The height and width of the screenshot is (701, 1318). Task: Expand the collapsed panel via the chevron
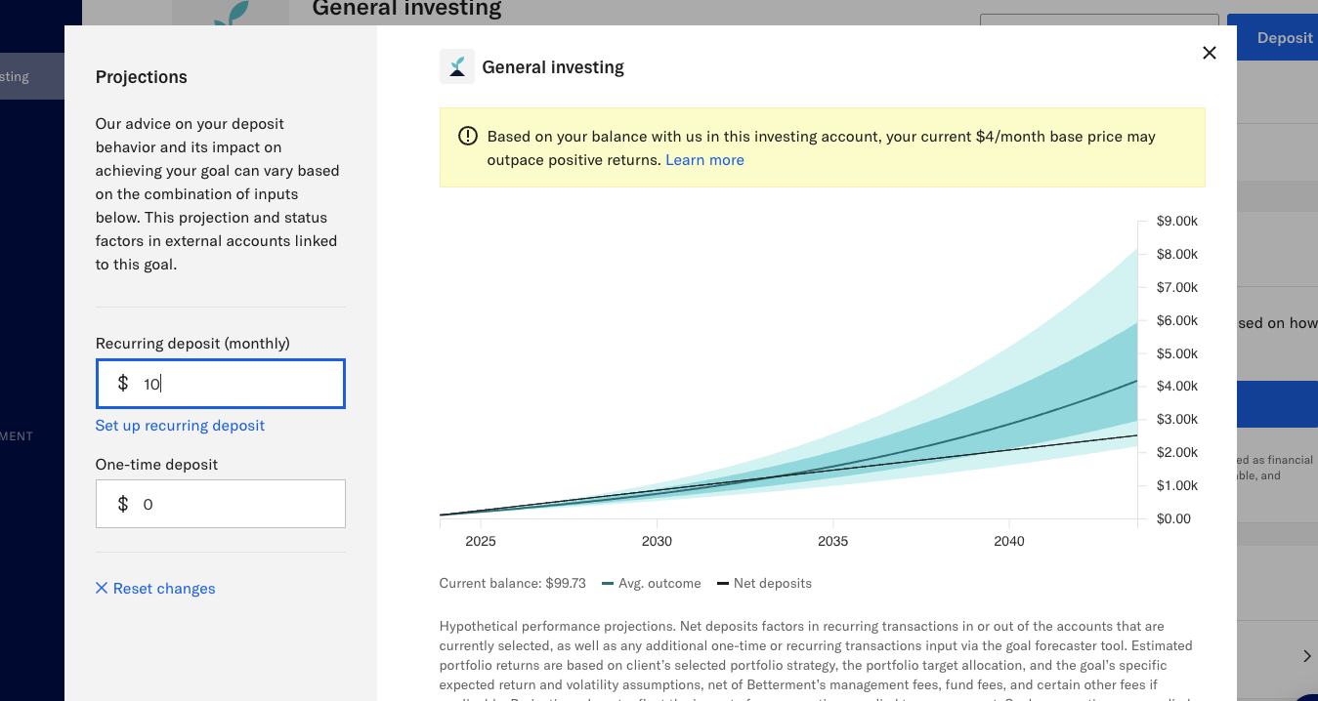pyautogui.click(x=1307, y=656)
